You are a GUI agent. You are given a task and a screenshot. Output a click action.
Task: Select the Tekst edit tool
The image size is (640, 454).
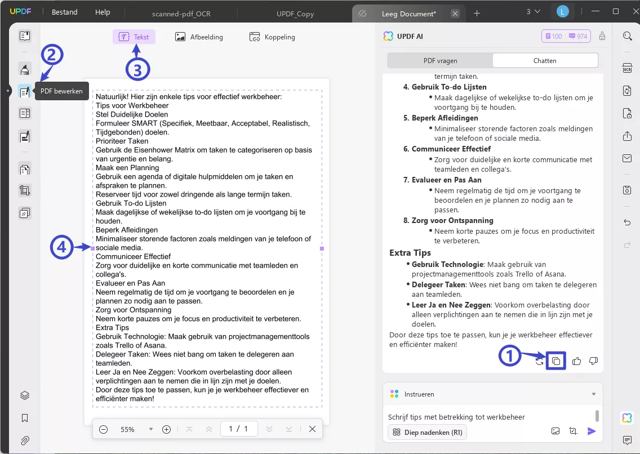point(134,37)
